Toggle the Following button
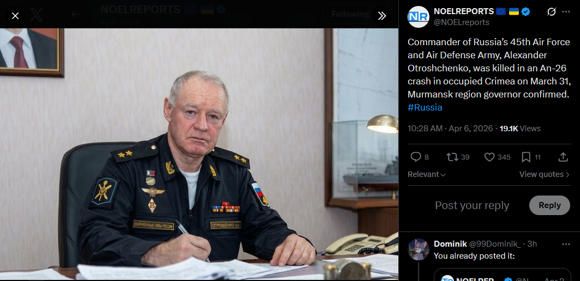Screen dimensions: 580x281 [350, 14]
